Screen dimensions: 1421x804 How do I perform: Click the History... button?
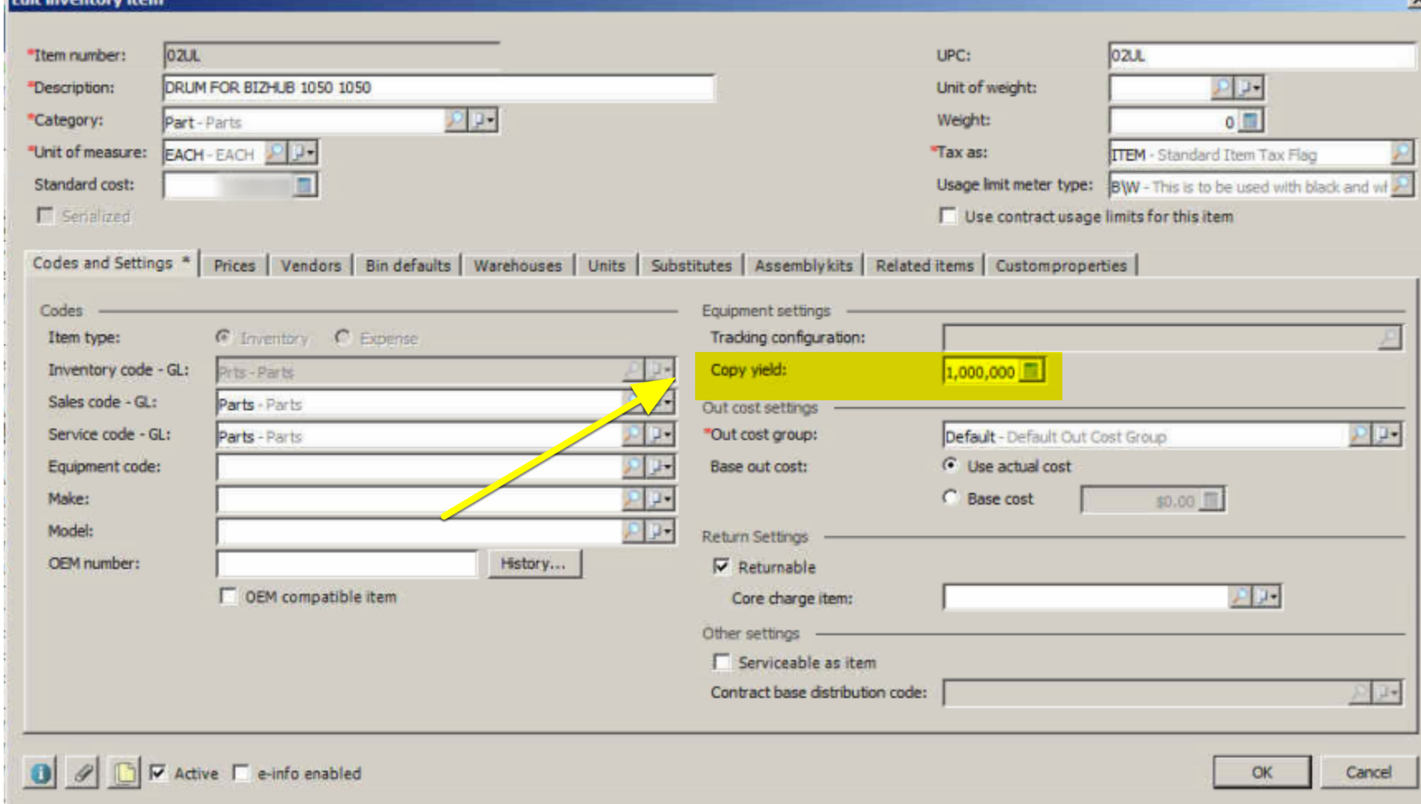tap(534, 563)
